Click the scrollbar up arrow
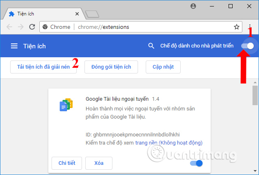The width and height of the screenshot is (259, 175). [255, 82]
